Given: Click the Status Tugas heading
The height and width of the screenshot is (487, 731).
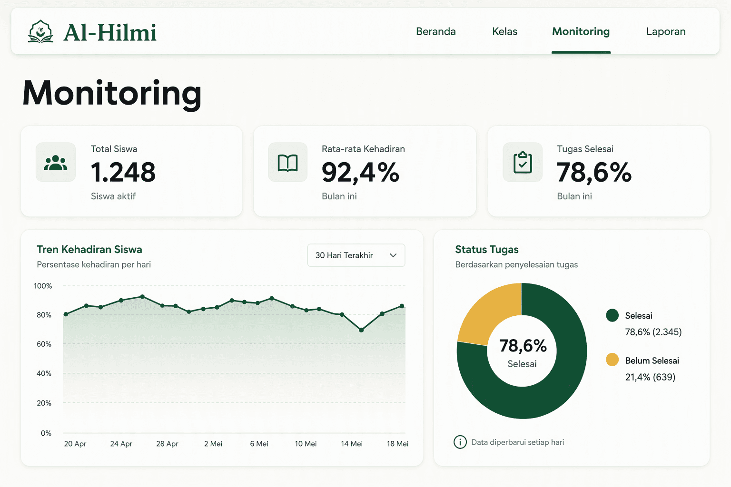Looking at the screenshot, I should (x=487, y=250).
